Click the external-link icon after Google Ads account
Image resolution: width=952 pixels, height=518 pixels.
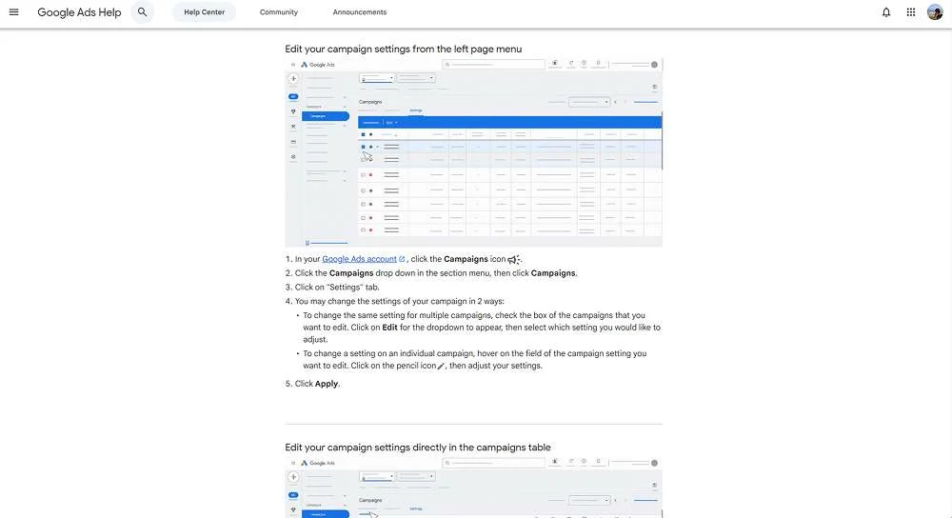(402, 259)
